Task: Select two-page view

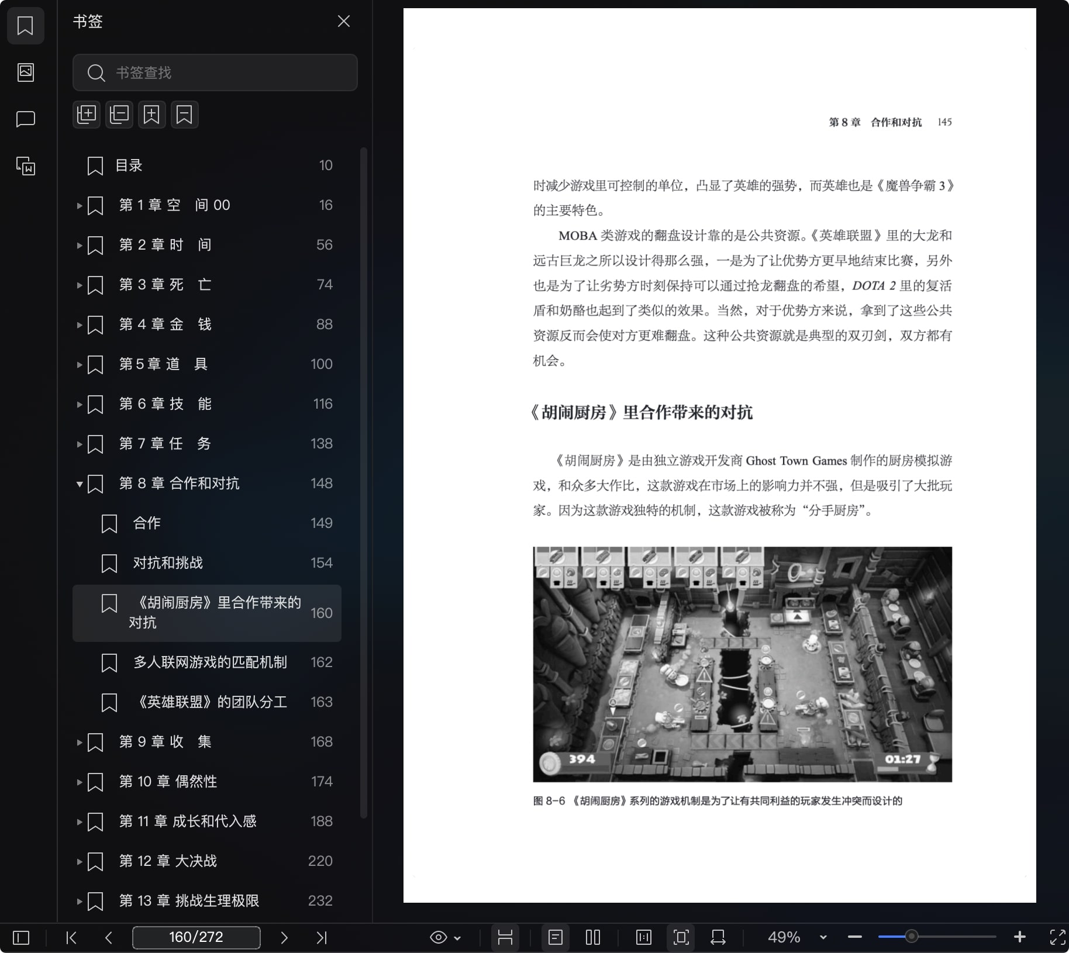Action: 593,938
